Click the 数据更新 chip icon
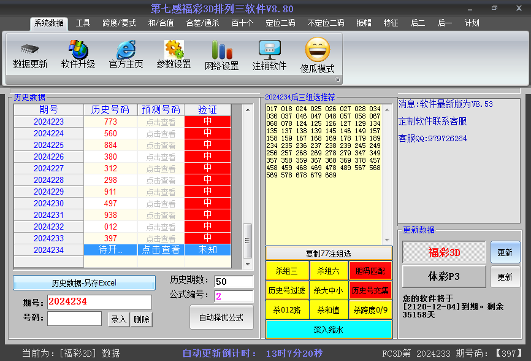The height and width of the screenshot is (361, 531). pos(30,50)
